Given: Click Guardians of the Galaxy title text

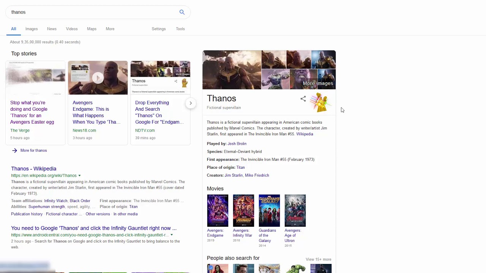Looking at the screenshot, I should 267,235.
